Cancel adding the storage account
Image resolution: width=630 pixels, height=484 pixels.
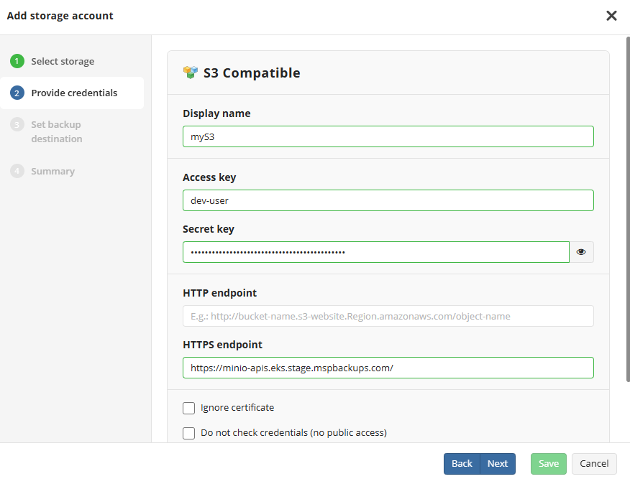[x=594, y=464]
